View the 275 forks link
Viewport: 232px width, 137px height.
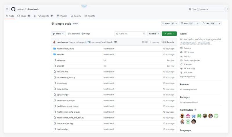tap(186, 73)
